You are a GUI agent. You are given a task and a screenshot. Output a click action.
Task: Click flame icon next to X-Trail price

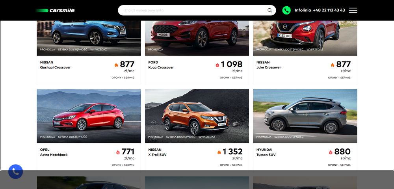(x=219, y=152)
